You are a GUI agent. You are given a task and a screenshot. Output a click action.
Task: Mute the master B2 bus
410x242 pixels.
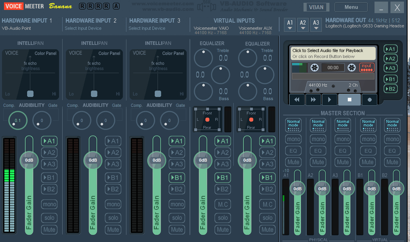coord(392,162)
